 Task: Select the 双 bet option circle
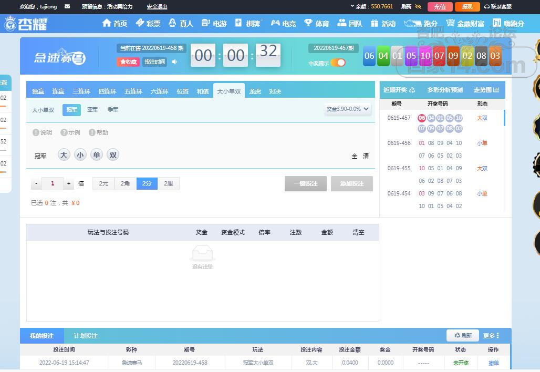[113, 155]
